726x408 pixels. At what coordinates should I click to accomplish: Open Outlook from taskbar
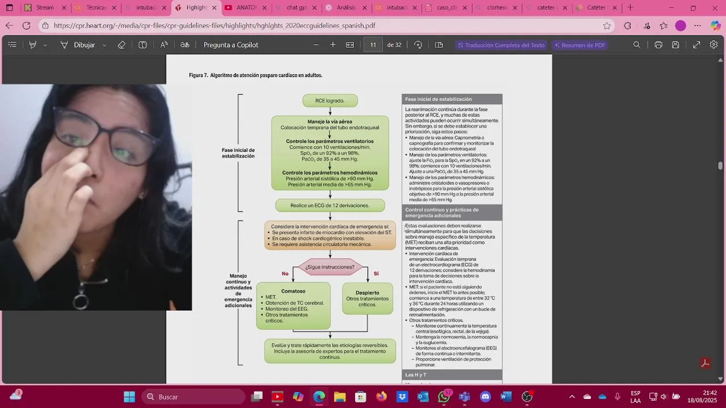[423, 397]
